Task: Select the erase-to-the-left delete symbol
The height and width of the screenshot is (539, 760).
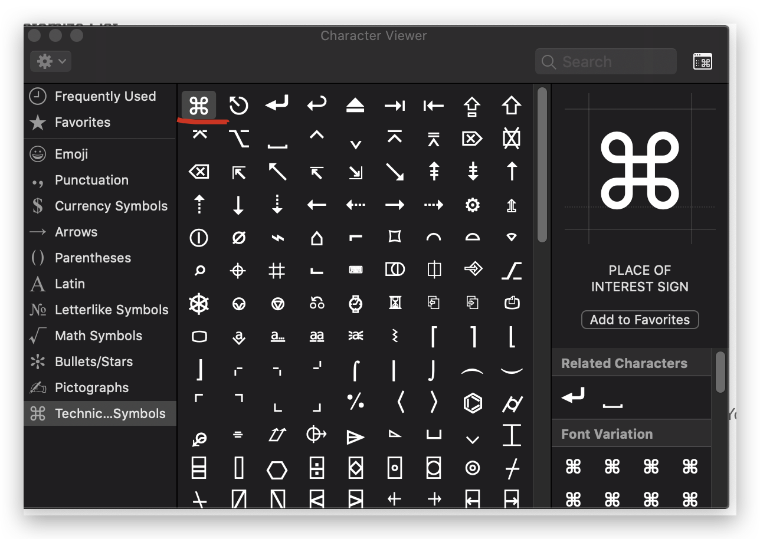Action: [199, 172]
